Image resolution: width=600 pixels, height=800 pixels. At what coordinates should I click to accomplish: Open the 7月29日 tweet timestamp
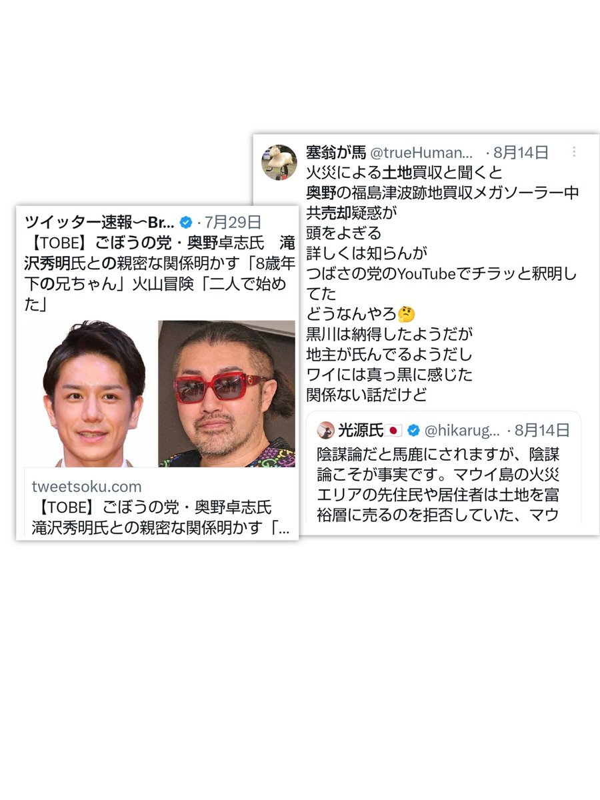pos(233,222)
